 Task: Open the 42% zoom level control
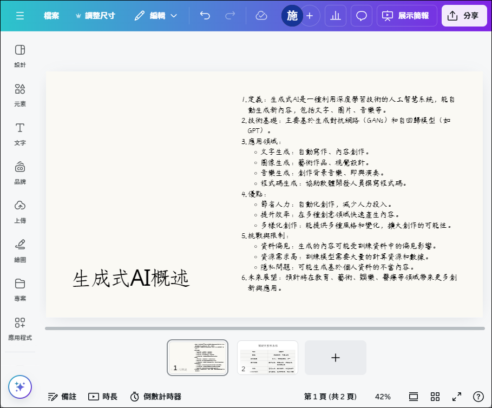(383, 397)
